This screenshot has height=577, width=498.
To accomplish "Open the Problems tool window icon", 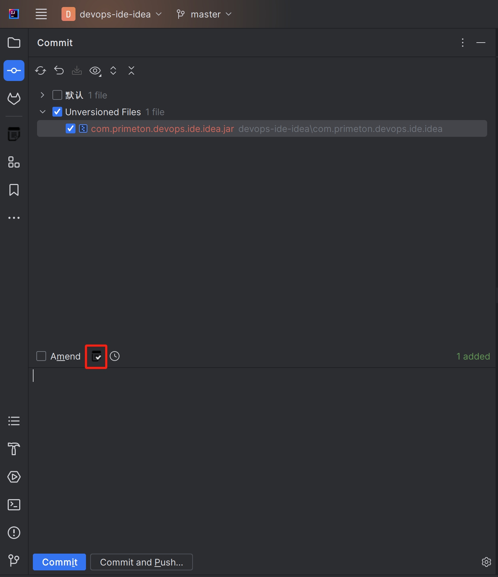I will (x=14, y=533).
